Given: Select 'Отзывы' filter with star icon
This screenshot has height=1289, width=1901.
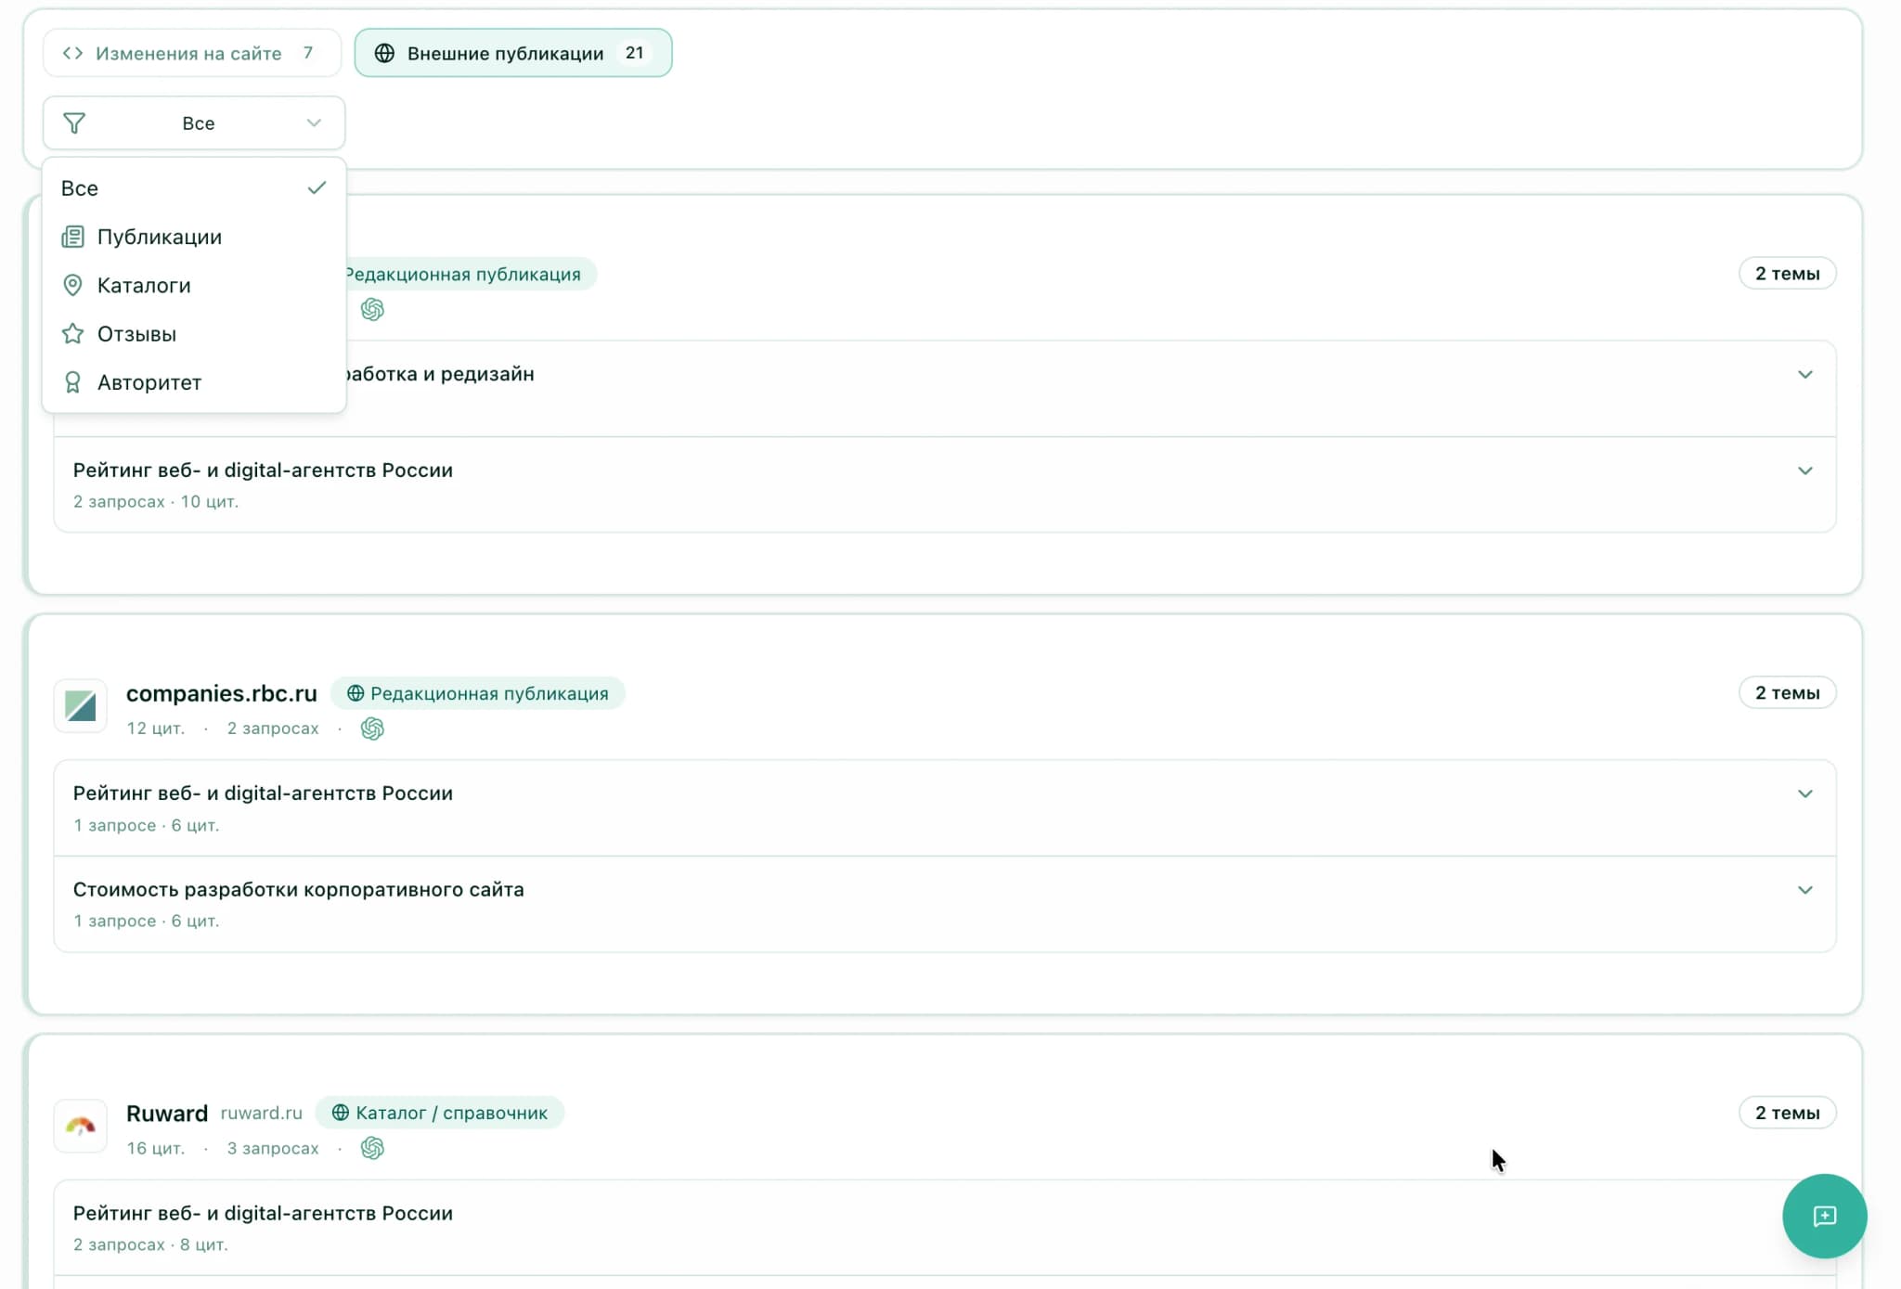Looking at the screenshot, I should 136,334.
